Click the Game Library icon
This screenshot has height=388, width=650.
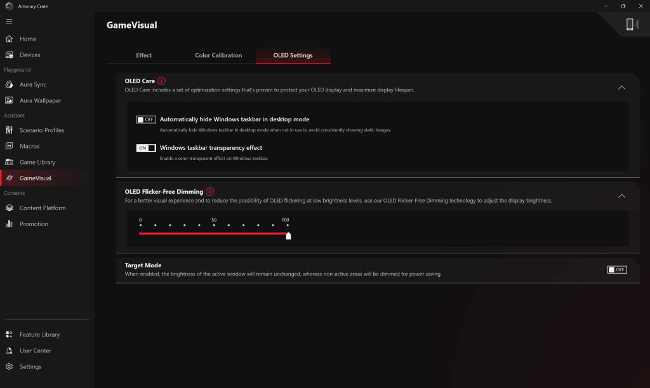(9, 162)
